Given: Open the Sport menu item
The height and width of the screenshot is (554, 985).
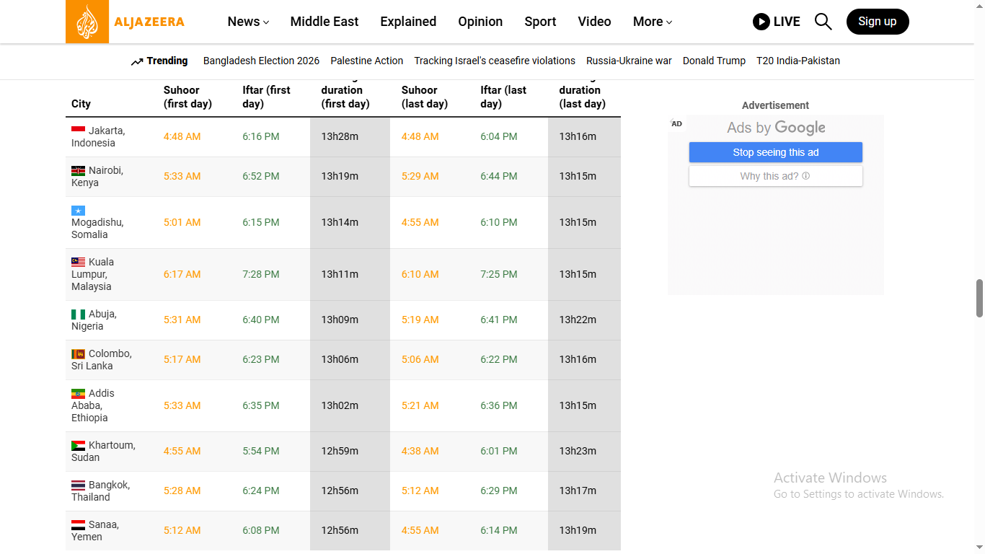Looking at the screenshot, I should (x=540, y=22).
